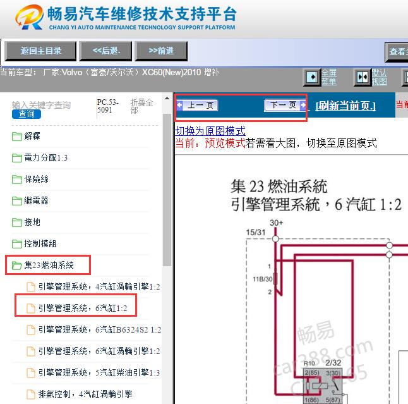Click the sidebar vertical scrollbar thumb
This screenshot has width=408, height=404.
coord(167,190)
